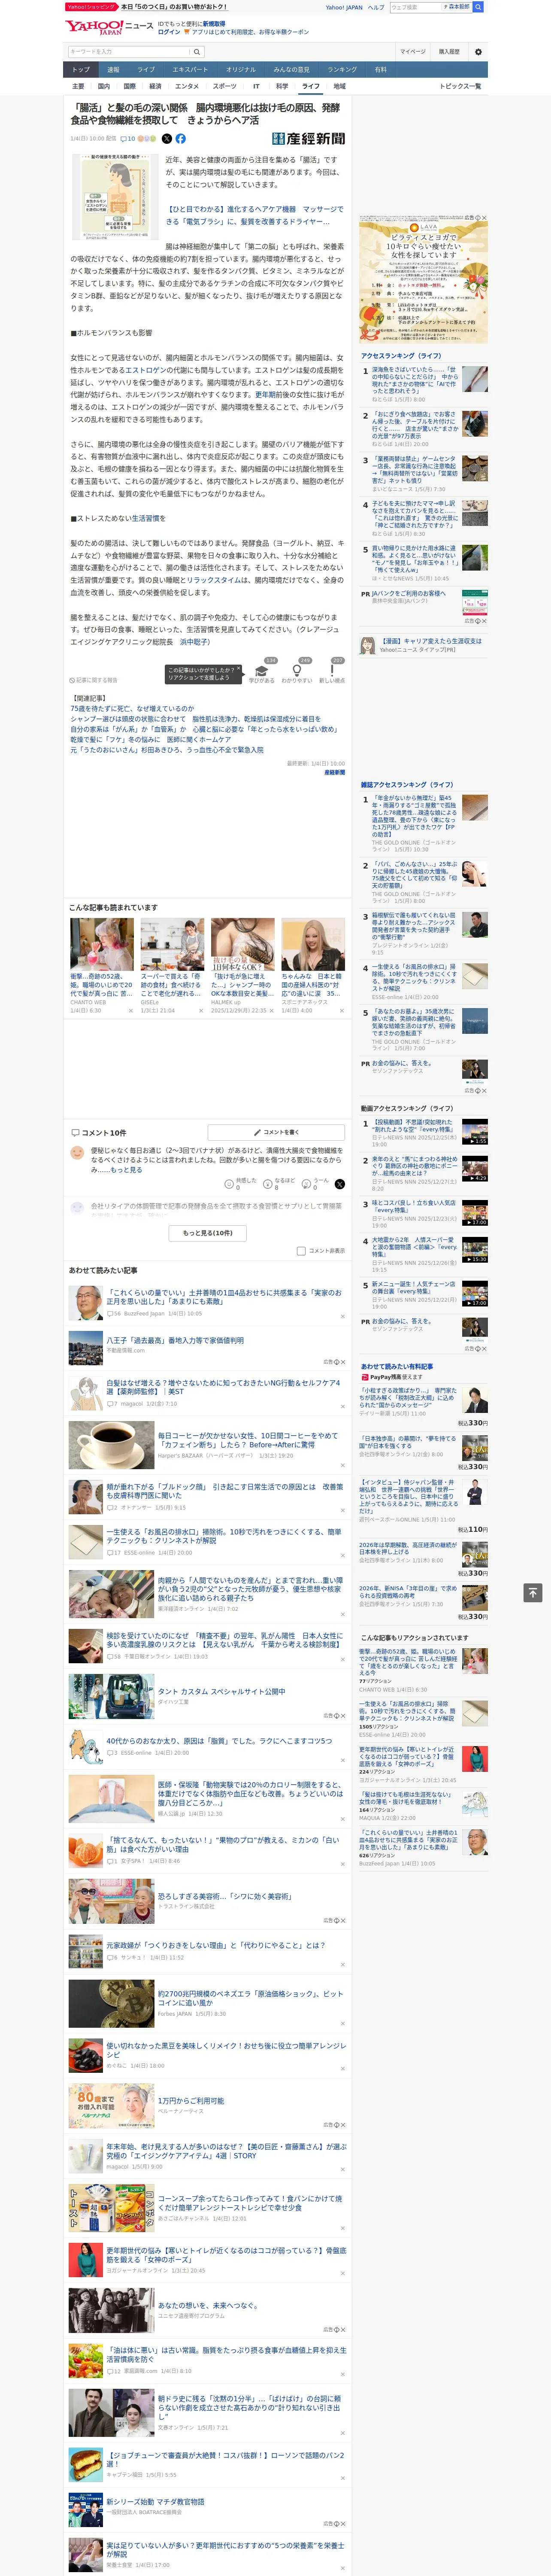The height and width of the screenshot is (2576, 551).
Task: Open settings gear icon in header
Action: [478, 51]
